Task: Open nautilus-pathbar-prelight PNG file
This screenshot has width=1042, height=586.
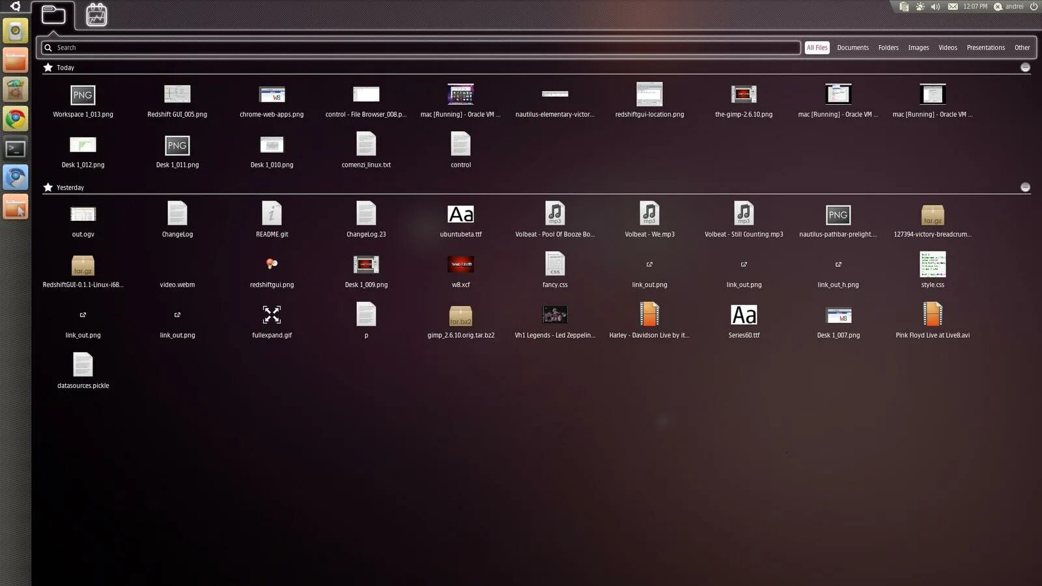Action: tap(838, 221)
